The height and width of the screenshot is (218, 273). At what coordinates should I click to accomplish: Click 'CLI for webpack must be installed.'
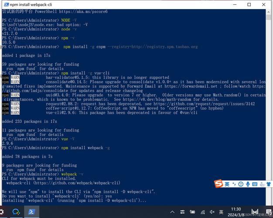[39, 178]
